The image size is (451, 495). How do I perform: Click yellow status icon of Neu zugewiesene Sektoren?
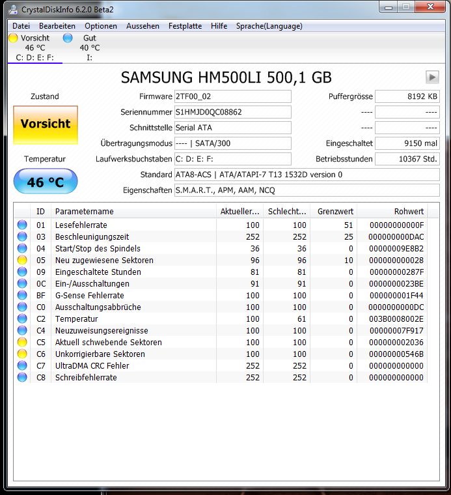22,260
